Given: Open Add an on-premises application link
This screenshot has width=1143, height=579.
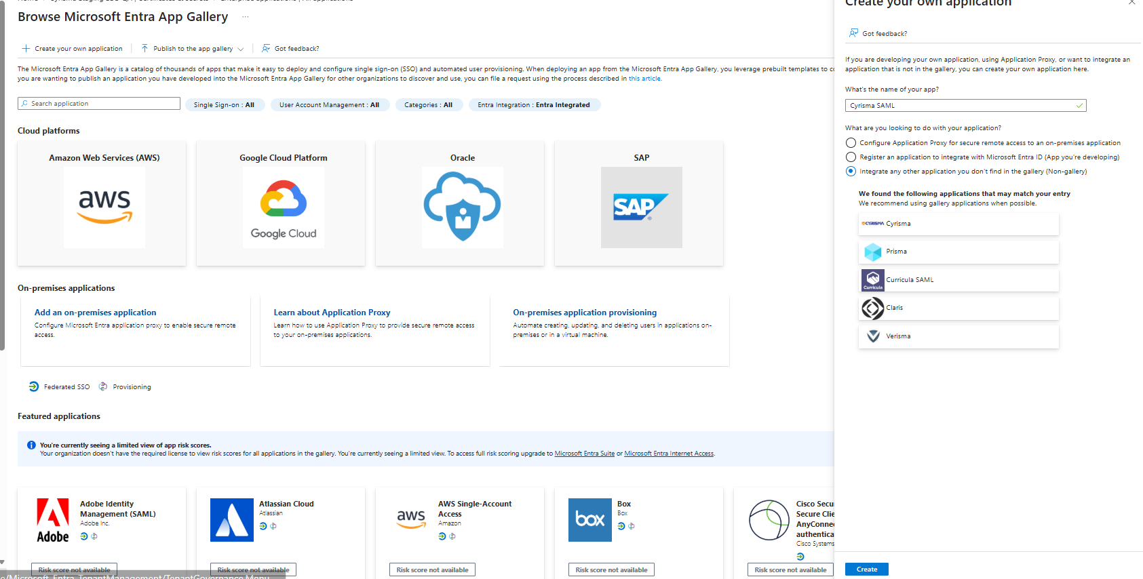Looking at the screenshot, I should [95, 313].
